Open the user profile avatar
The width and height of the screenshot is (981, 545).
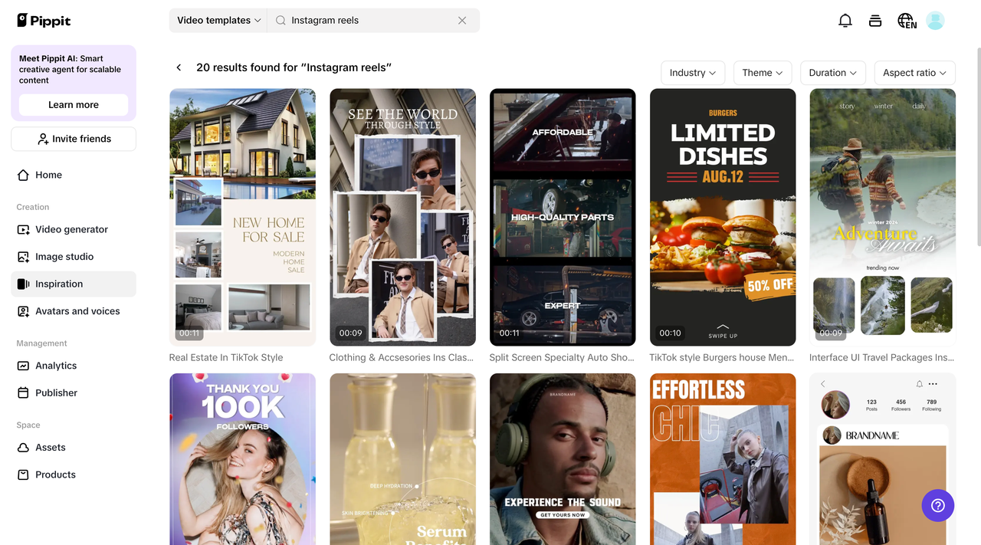(935, 21)
